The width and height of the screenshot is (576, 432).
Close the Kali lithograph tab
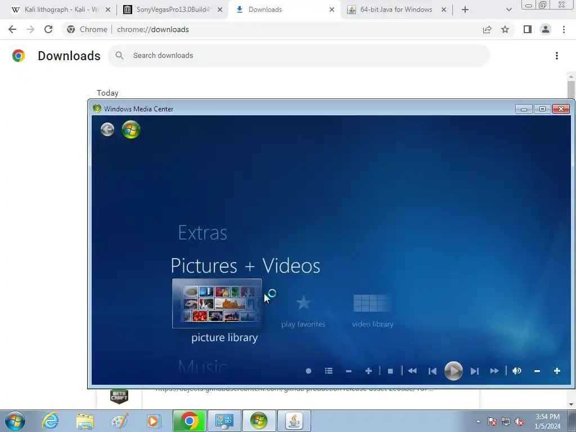[107, 10]
